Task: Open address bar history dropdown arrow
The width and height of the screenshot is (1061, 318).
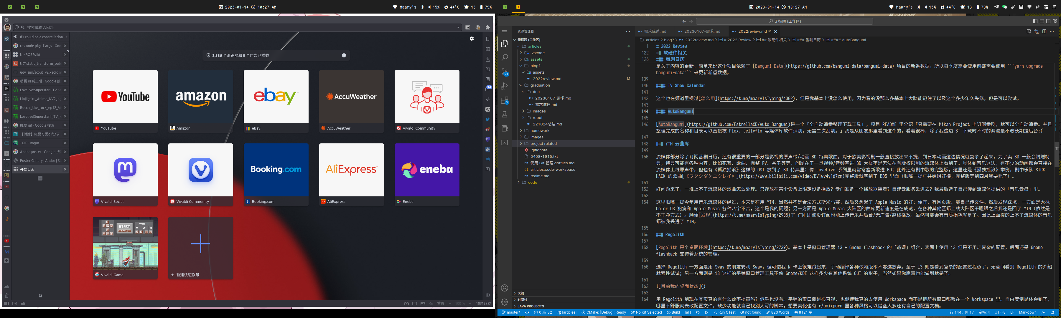Action: pyautogui.click(x=458, y=28)
